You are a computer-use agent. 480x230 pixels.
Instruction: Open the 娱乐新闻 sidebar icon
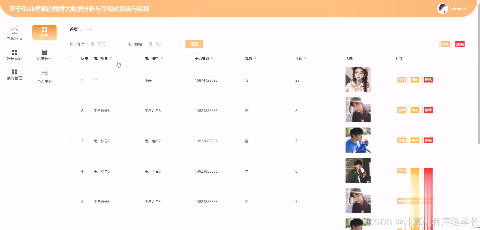pyautogui.click(x=14, y=52)
